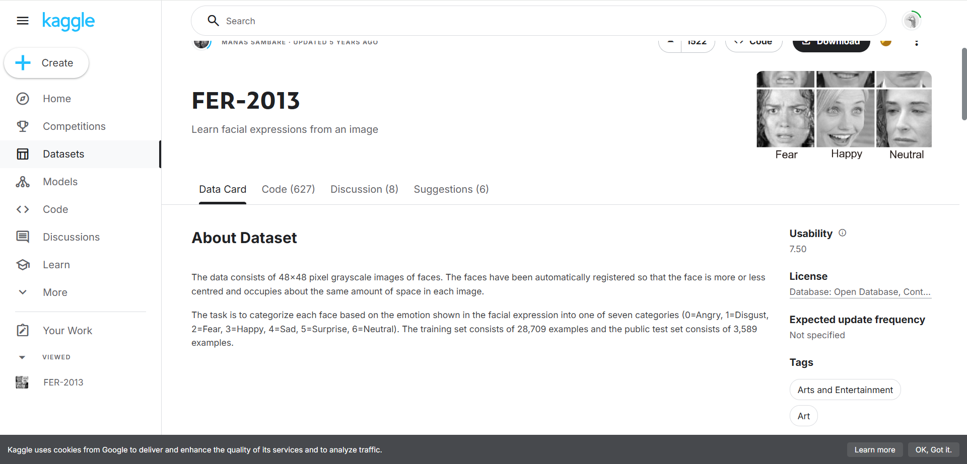The width and height of the screenshot is (967, 464).
Task: Open the hamburger navigation menu
Action: [x=23, y=21]
